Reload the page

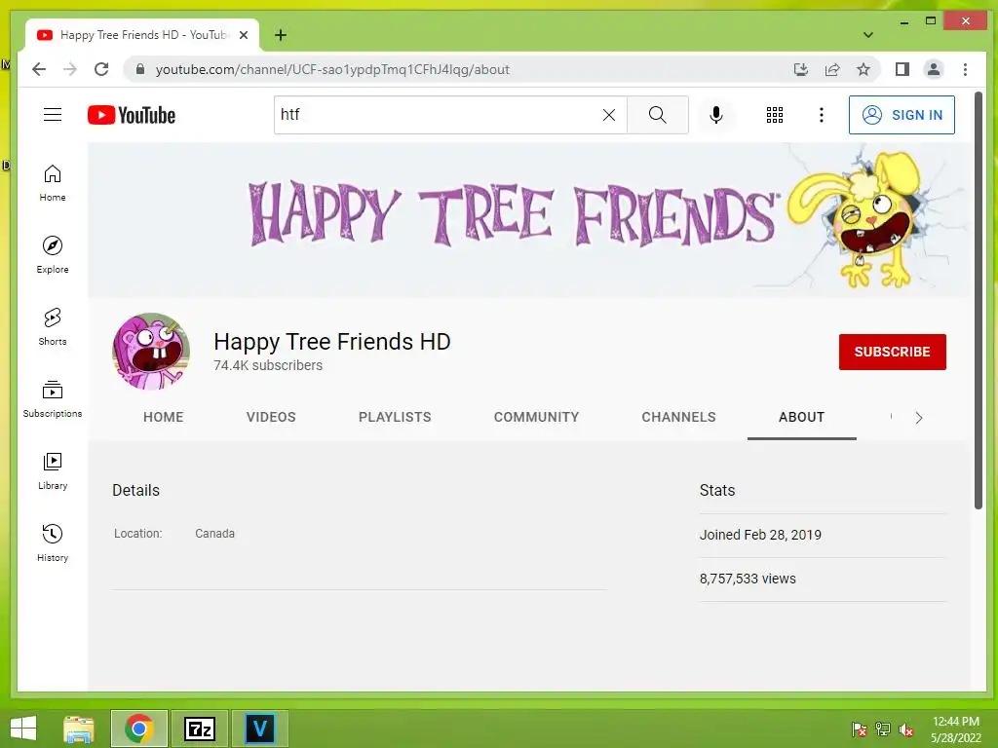[x=101, y=69]
